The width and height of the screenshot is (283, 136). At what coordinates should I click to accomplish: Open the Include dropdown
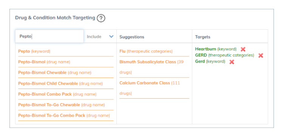coord(100,37)
